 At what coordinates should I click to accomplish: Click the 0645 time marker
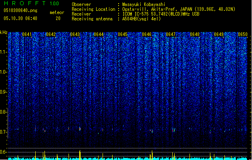[x=123, y=34]
